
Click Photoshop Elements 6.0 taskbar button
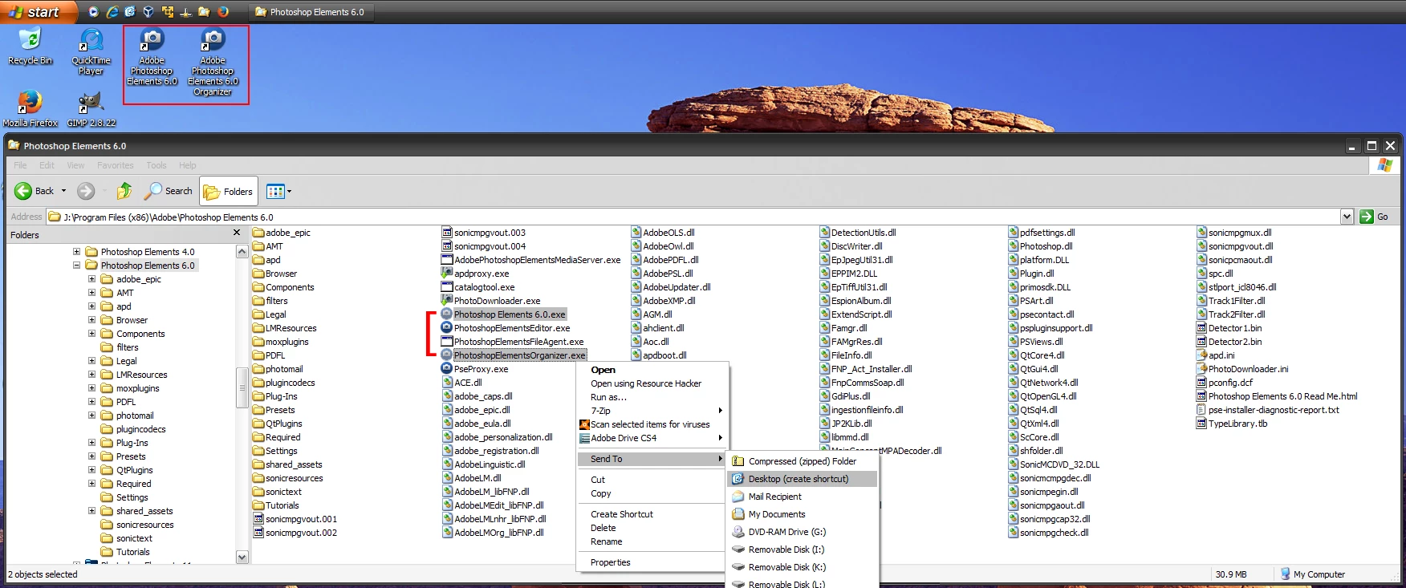click(310, 12)
